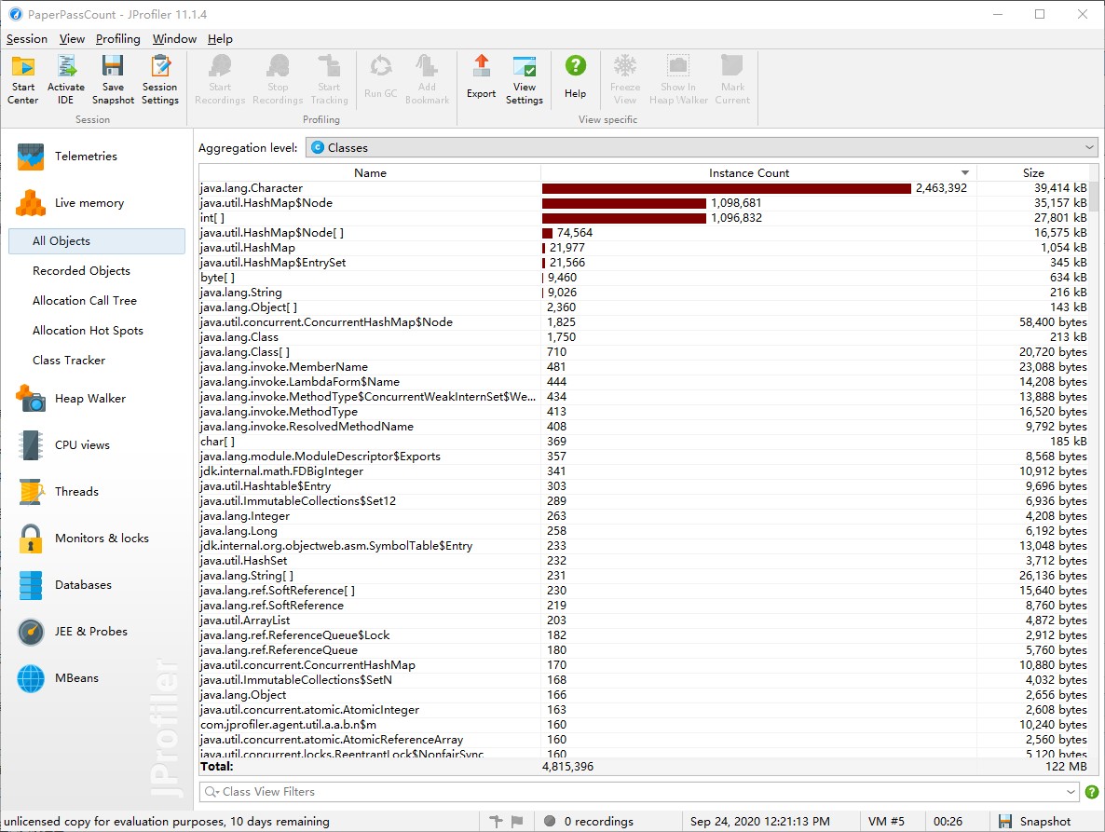
Task: Click inside the Class View Filters field
Action: (x=641, y=792)
